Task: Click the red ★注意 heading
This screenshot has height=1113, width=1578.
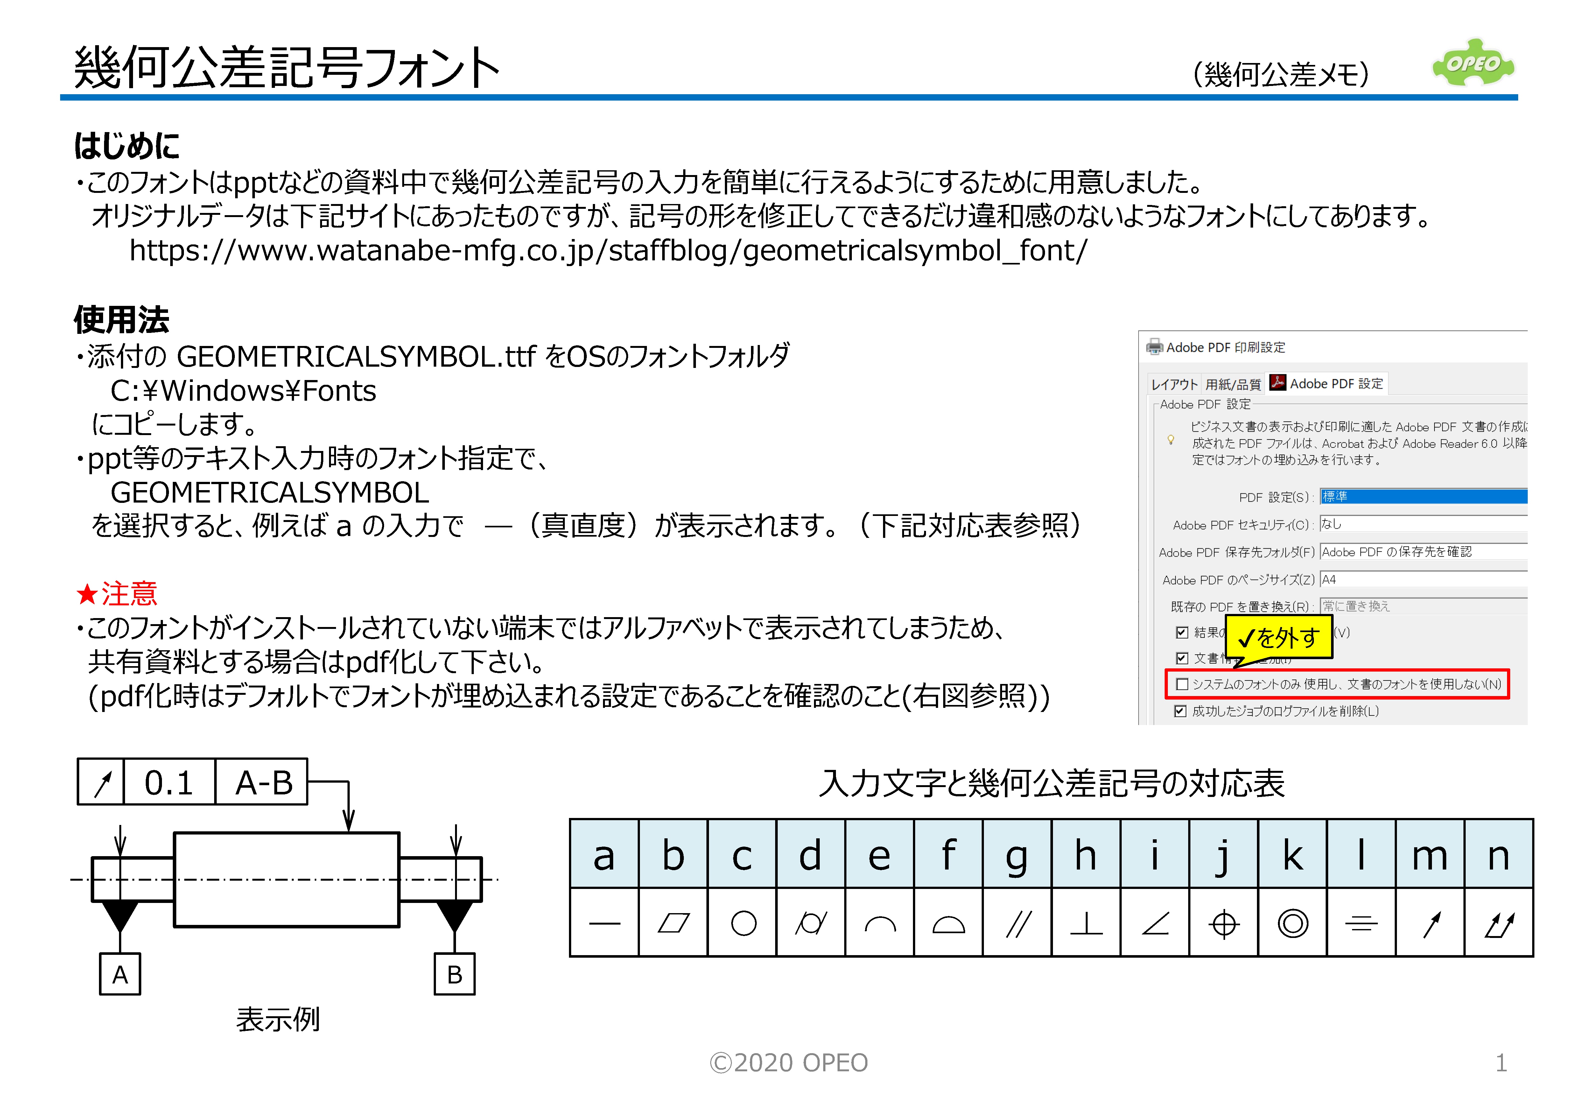Action: tap(117, 593)
